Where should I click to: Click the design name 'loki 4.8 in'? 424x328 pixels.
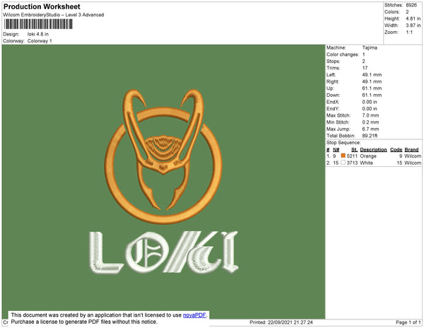(38, 34)
